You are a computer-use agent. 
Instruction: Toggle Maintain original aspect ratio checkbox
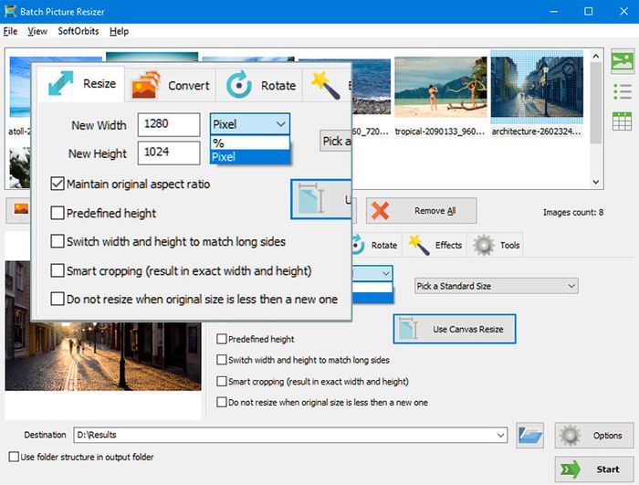tap(57, 185)
